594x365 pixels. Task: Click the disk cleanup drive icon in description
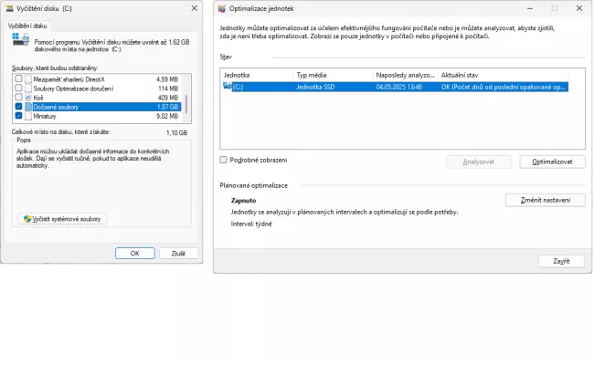pyautogui.click(x=18, y=39)
